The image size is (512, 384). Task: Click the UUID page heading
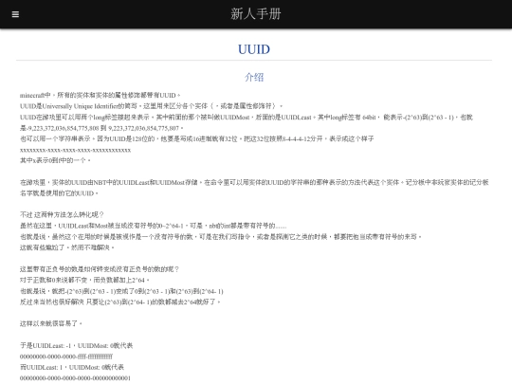(x=254, y=49)
